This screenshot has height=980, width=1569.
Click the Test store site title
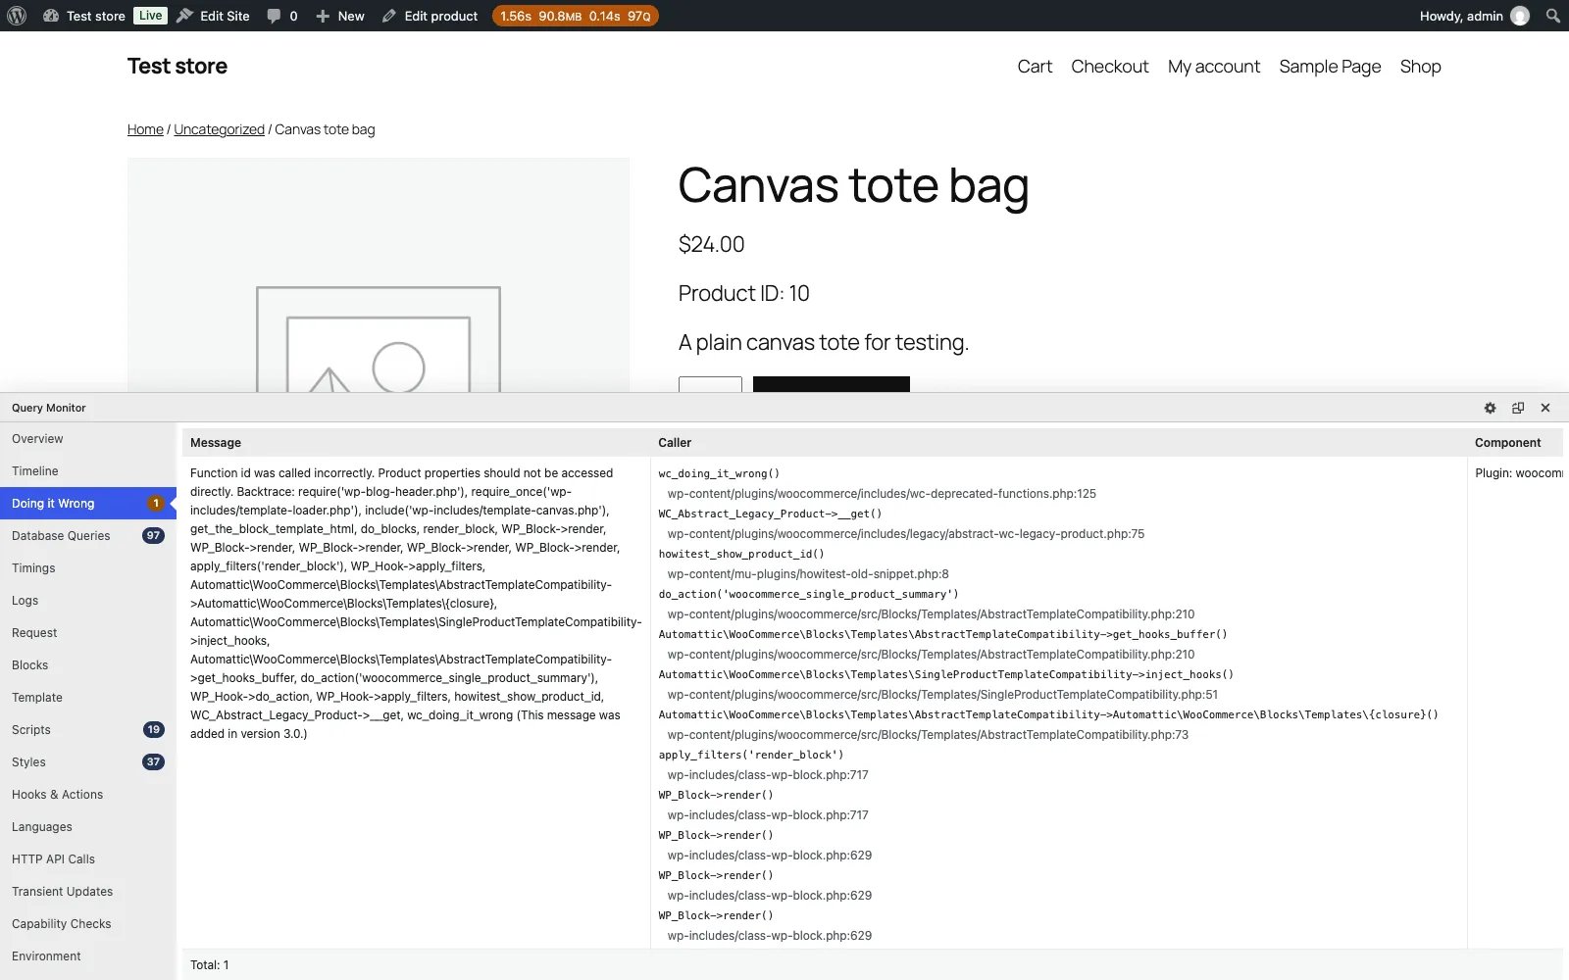pyautogui.click(x=177, y=66)
